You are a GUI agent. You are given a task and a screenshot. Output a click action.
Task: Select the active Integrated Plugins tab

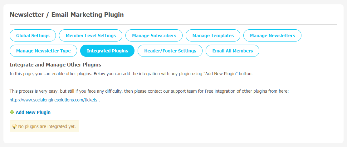(x=107, y=51)
